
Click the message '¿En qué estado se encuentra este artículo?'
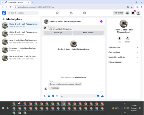(65, 84)
